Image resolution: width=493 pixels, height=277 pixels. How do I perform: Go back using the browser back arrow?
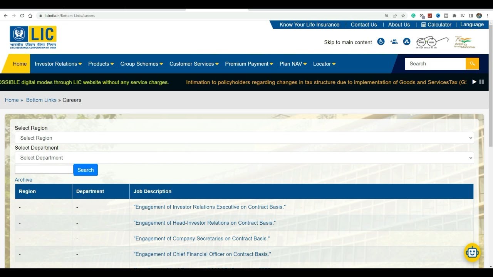point(5,16)
